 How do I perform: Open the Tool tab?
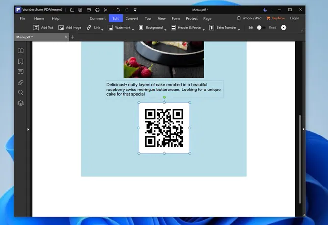(148, 19)
